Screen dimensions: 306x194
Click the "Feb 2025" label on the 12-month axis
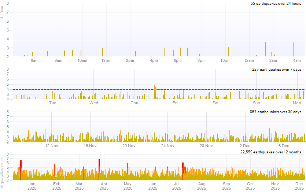click(x=57, y=186)
